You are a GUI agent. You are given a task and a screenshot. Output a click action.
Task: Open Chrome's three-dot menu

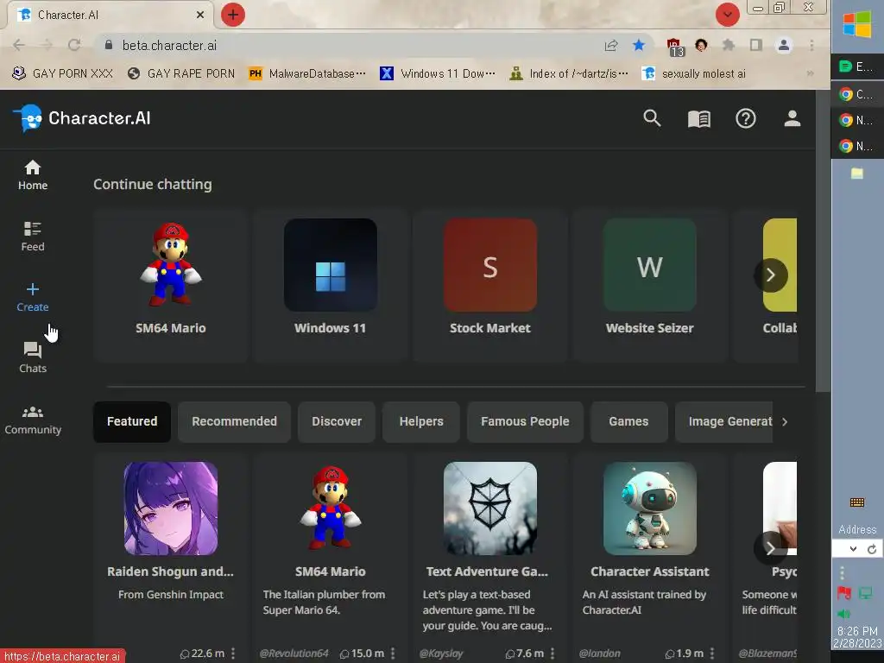point(811,45)
